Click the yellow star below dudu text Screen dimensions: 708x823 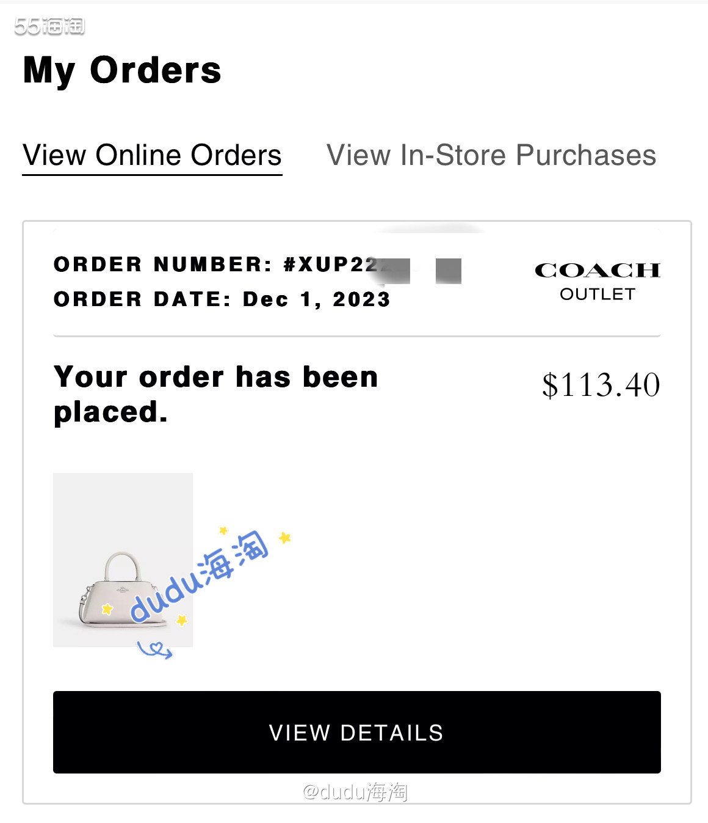(182, 621)
